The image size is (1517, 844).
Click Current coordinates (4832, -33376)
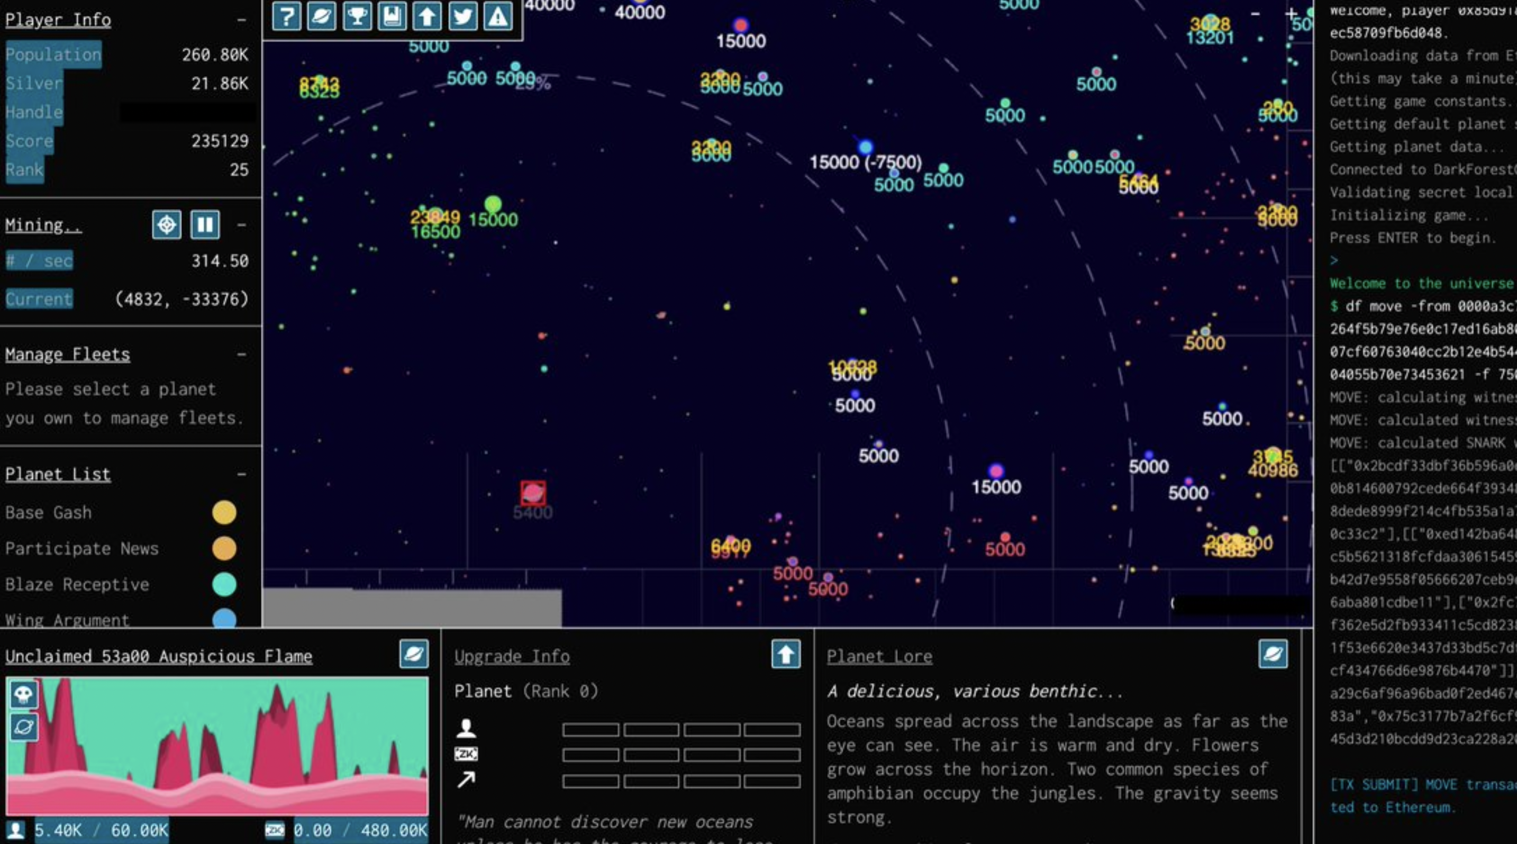(x=182, y=299)
